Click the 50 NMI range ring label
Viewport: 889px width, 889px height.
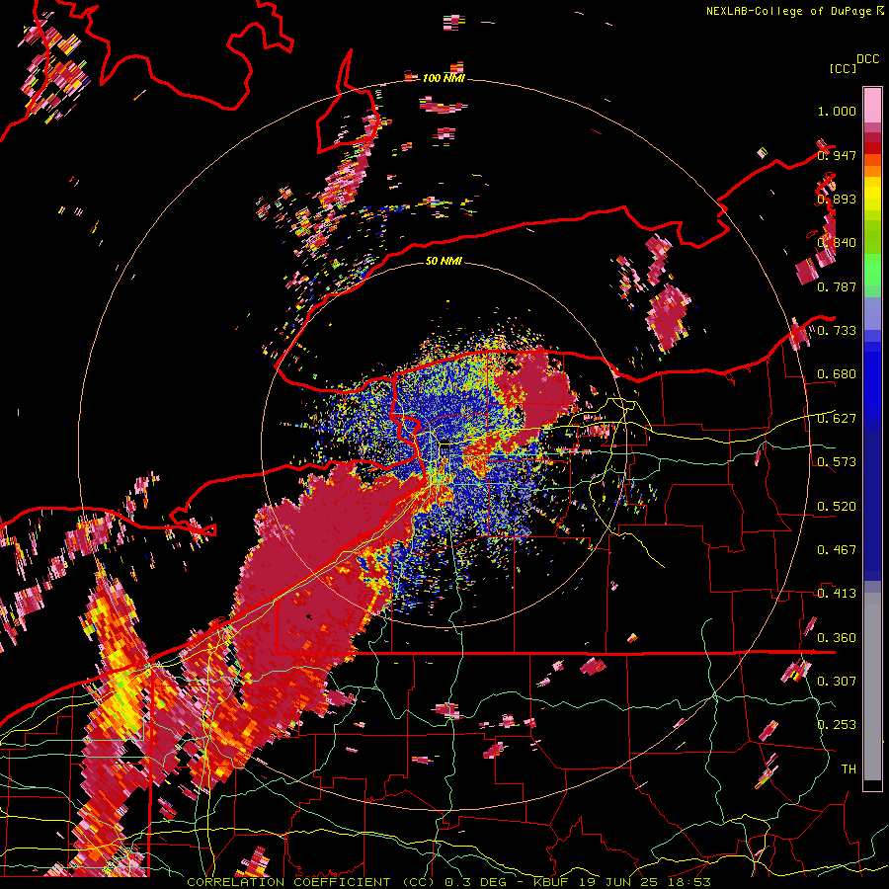click(444, 261)
